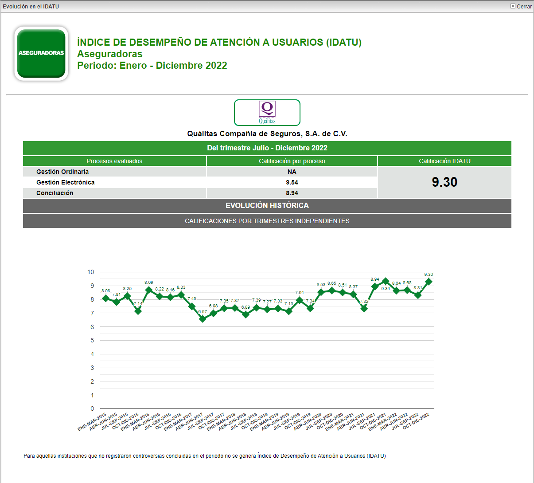
Task: Click the EVOLUCIÓN HISTÓRICA banner
Action: [x=267, y=205]
